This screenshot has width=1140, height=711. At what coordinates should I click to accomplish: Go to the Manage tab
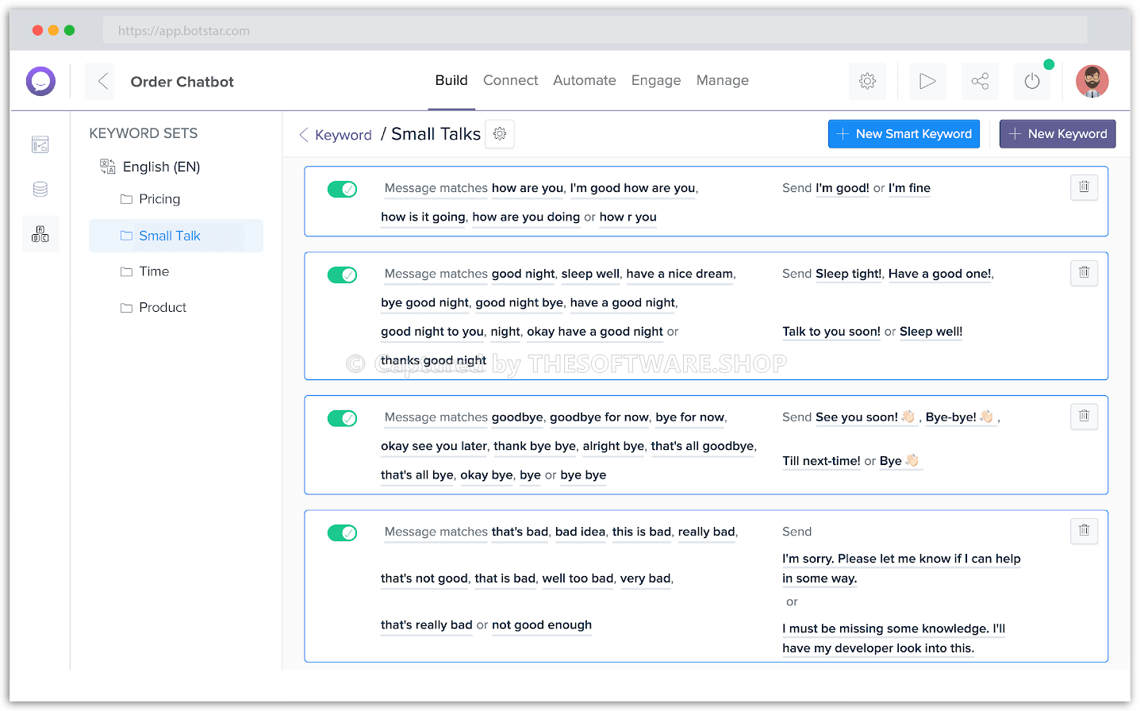click(722, 80)
